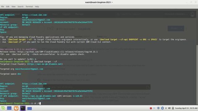The width and height of the screenshot is (198, 111).
Task: Click the first Account 'MD NASIR HUSAAIN's Account' line
Action: [x=58, y=22]
